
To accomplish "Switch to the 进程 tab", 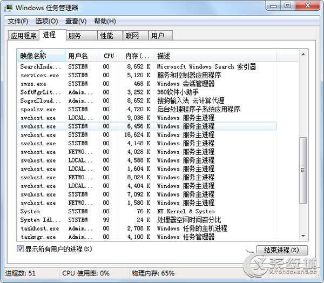I will (x=52, y=35).
